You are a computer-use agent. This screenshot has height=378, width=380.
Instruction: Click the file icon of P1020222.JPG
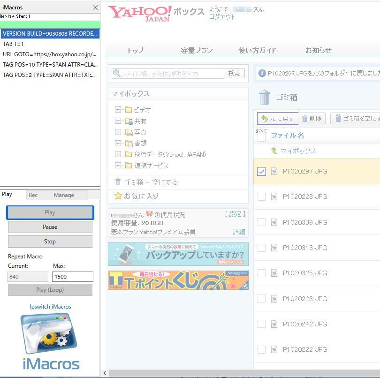[x=274, y=349]
